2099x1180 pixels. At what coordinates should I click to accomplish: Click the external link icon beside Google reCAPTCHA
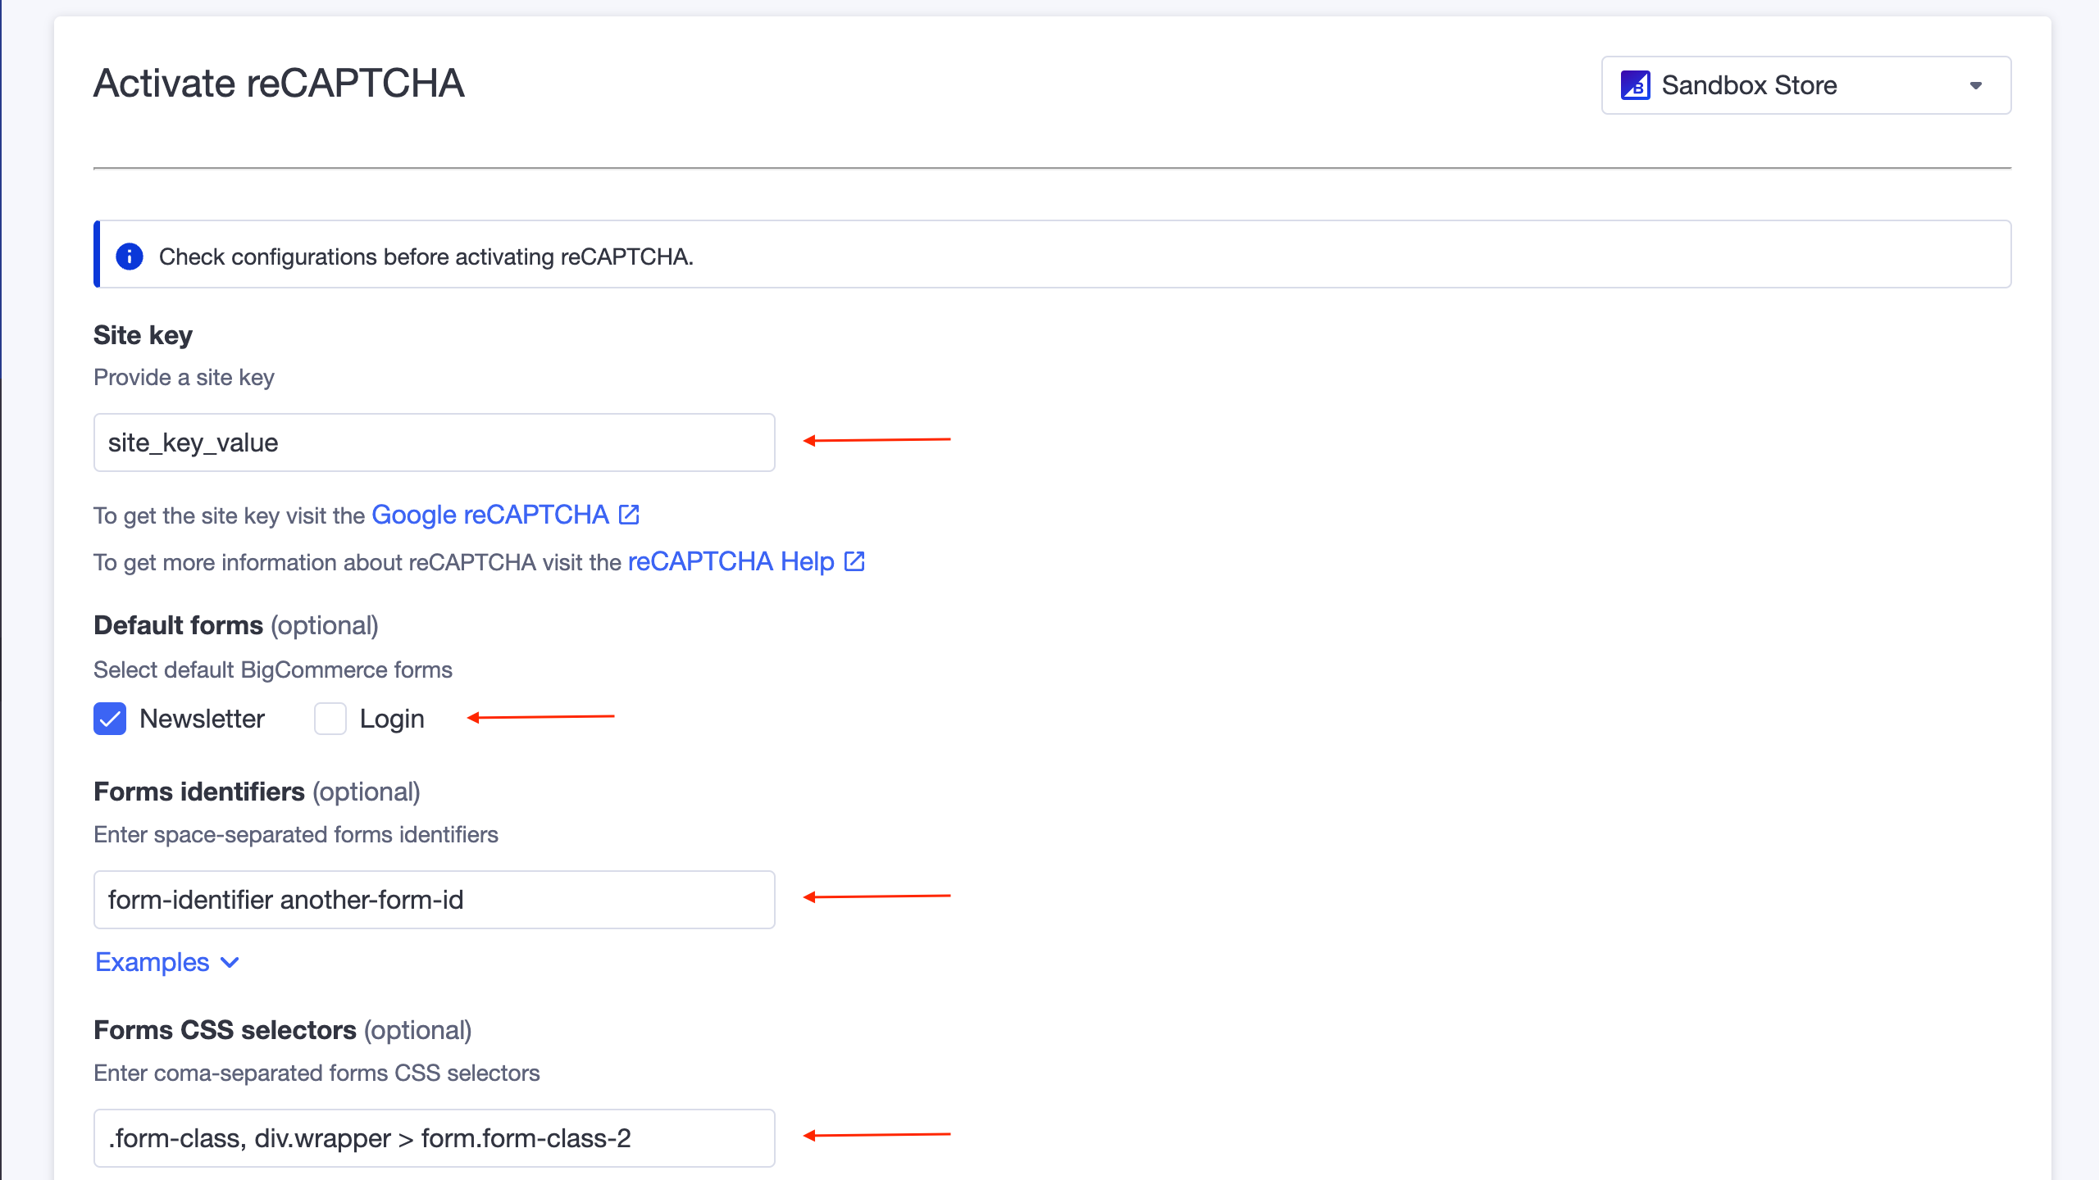tap(628, 514)
